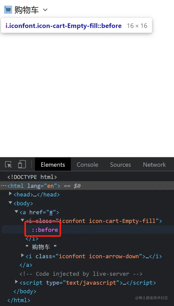
Task: Select the ::before pseudo-element row
Action: (87, 230)
